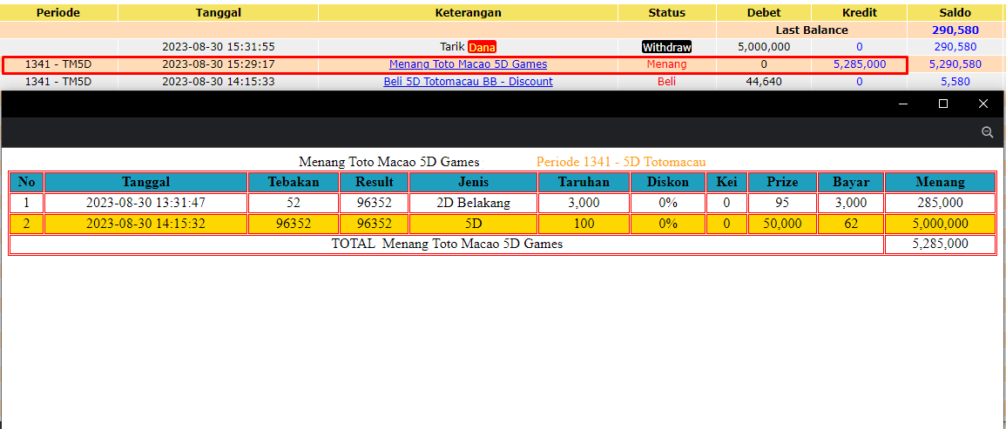
Task: Open Beli 5D Totomacau BB - Discount link
Action: (469, 82)
